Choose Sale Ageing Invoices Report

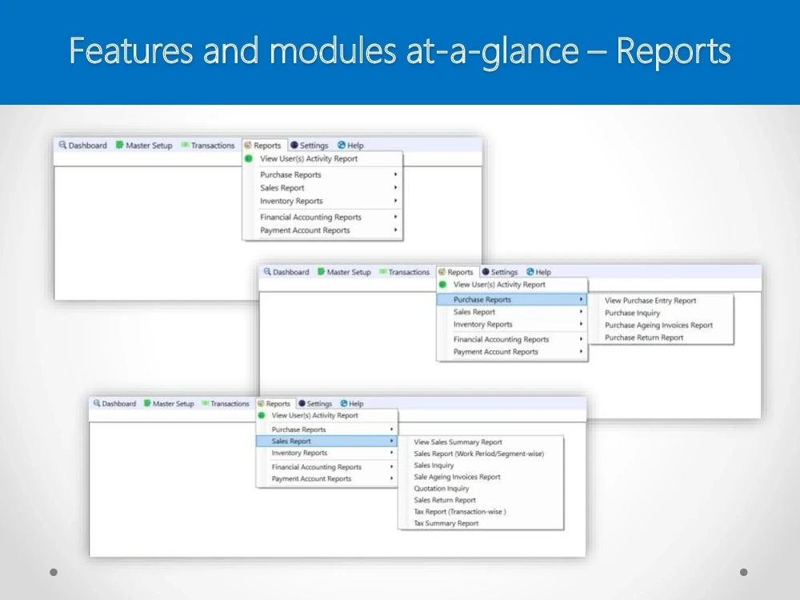(457, 477)
